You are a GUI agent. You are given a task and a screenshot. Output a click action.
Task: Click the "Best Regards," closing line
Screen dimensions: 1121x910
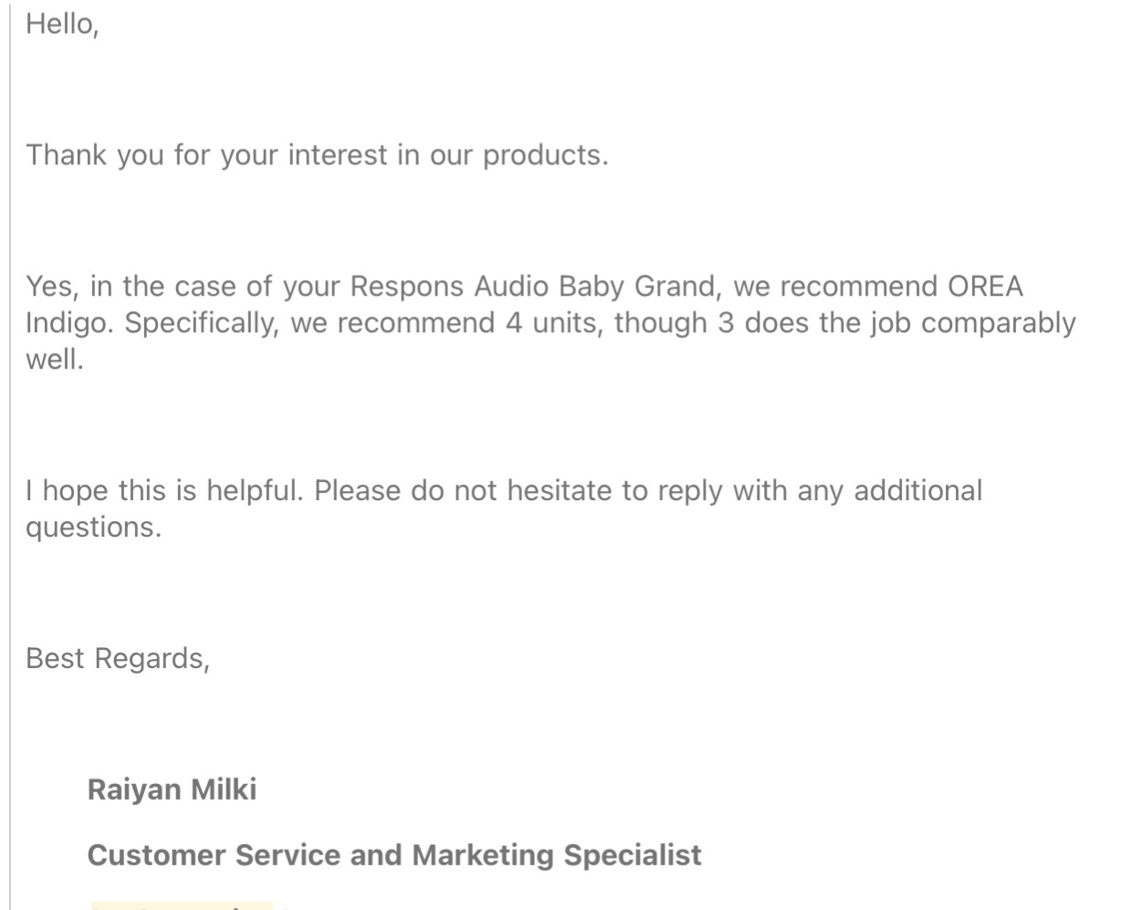pos(118,658)
